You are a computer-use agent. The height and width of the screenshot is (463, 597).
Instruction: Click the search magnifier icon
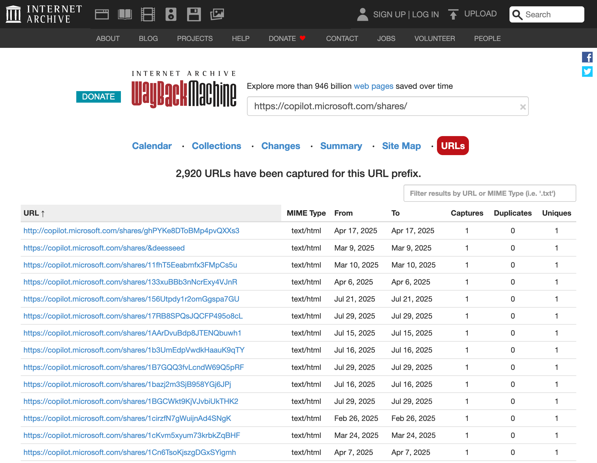click(517, 15)
